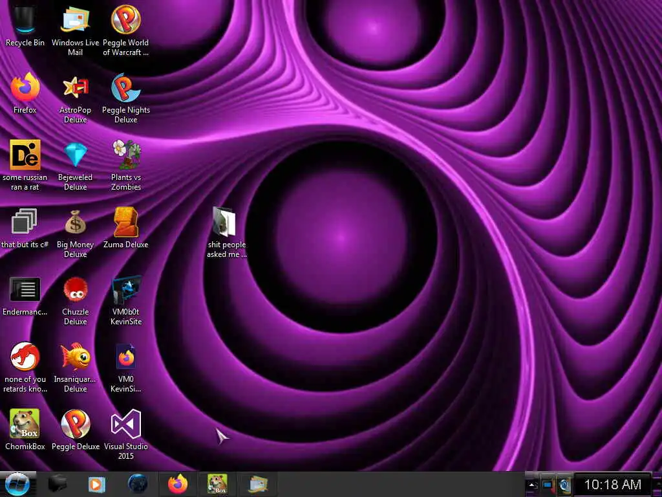Select the Windows Live Mail desktop shortcut

pyautogui.click(x=75, y=30)
